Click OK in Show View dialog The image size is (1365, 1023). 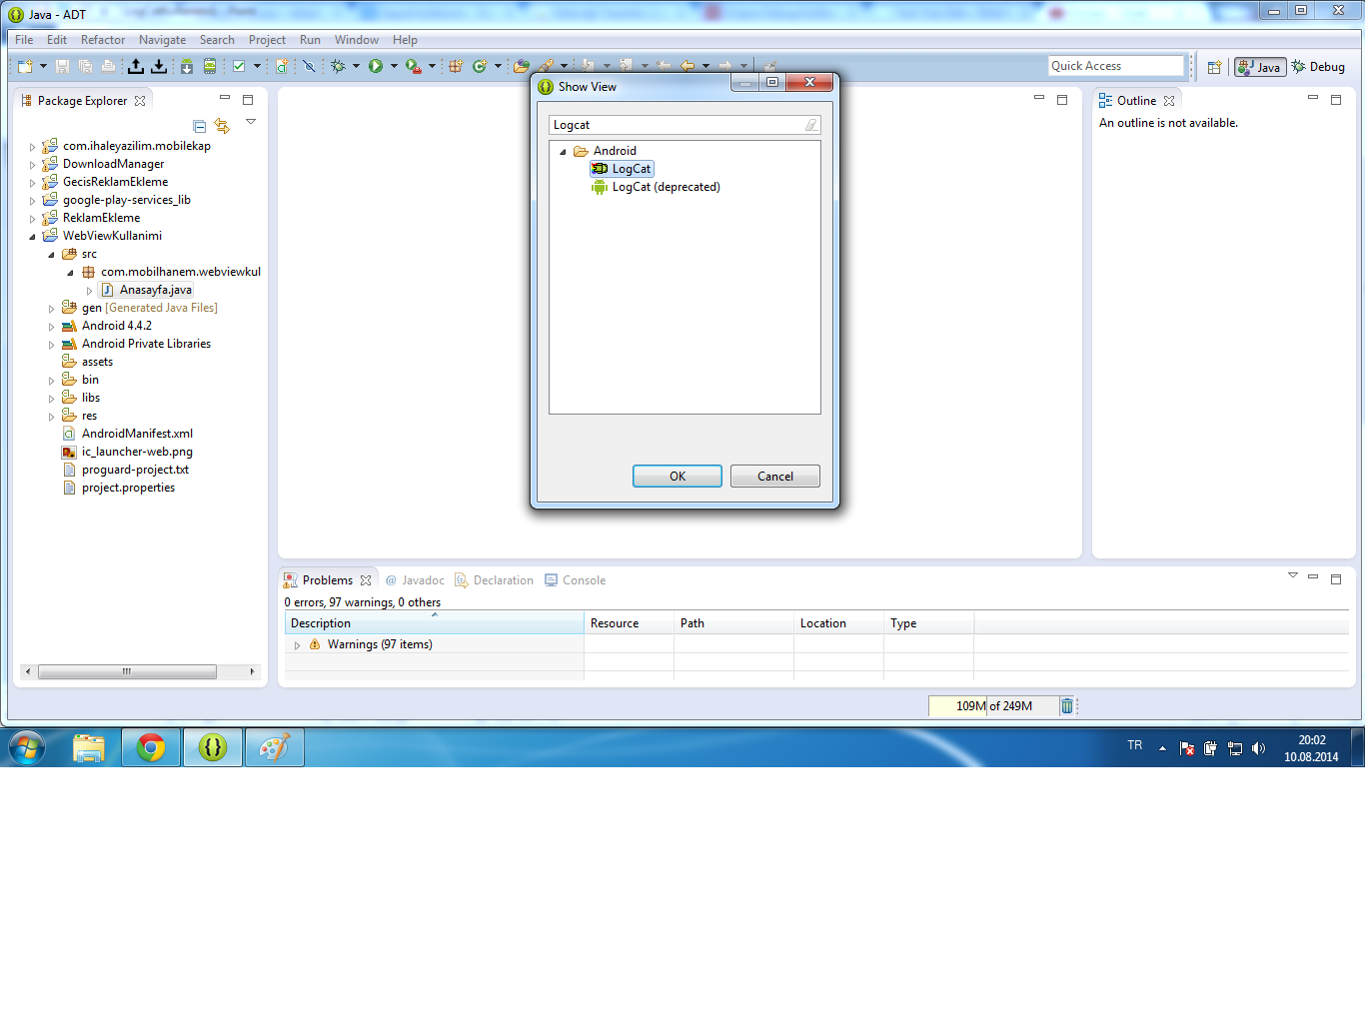click(x=678, y=477)
